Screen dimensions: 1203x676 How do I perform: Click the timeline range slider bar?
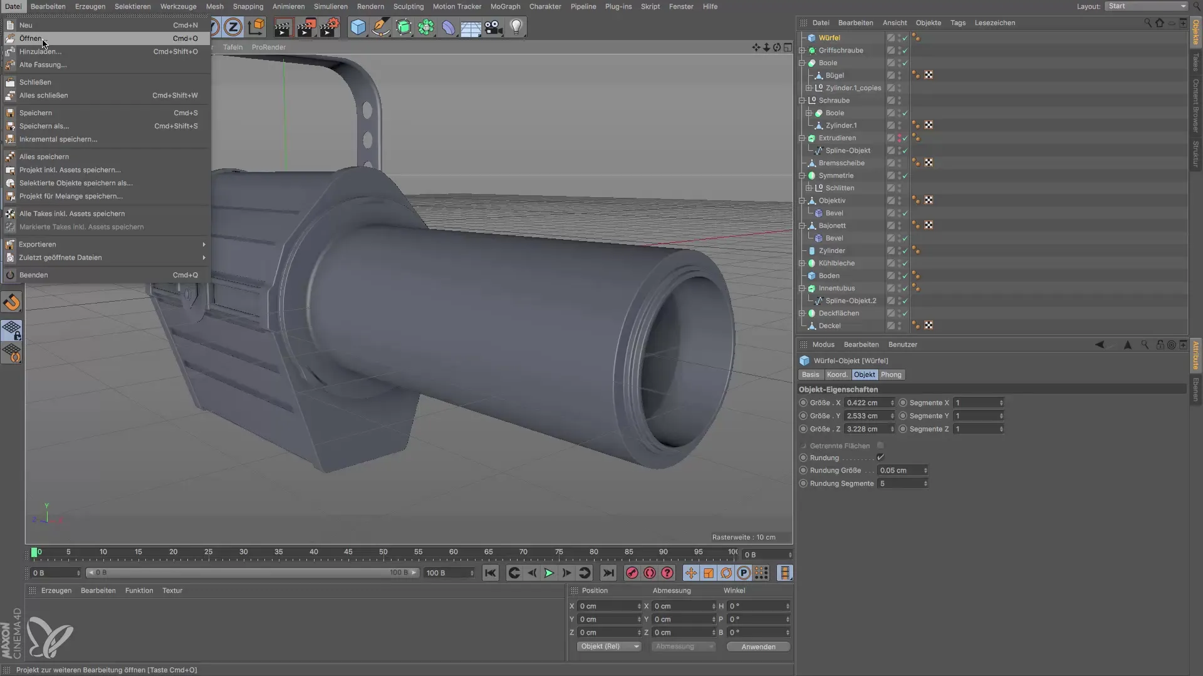[x=252, y=573]
